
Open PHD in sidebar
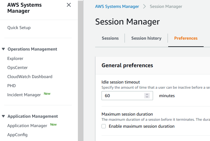tap(12, 86)
